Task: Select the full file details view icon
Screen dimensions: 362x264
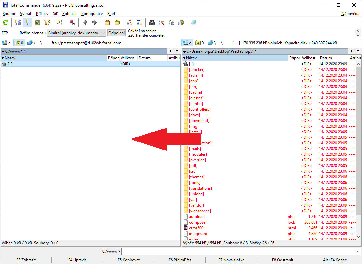Action: pyautogui.click(x=27, y=22)
